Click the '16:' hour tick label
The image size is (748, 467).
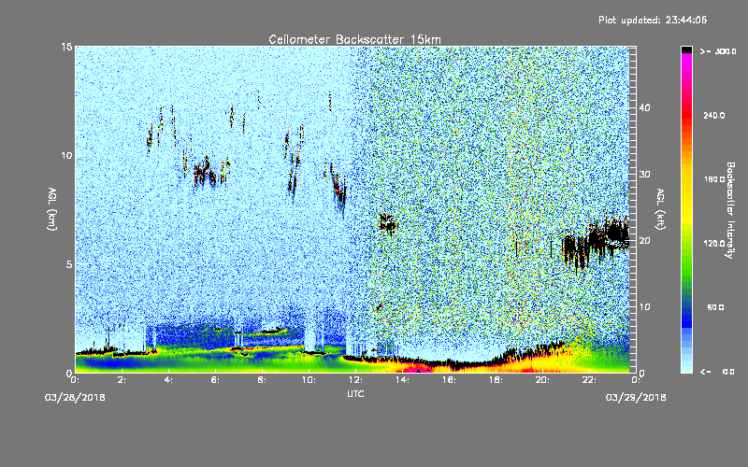pos(449,380)
